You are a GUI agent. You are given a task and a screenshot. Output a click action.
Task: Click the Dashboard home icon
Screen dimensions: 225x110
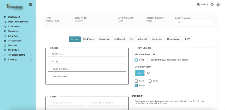(x=5, y=17)
